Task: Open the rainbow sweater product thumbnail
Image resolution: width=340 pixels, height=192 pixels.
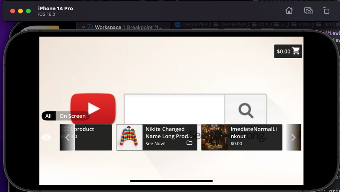Action: (130, 137)
